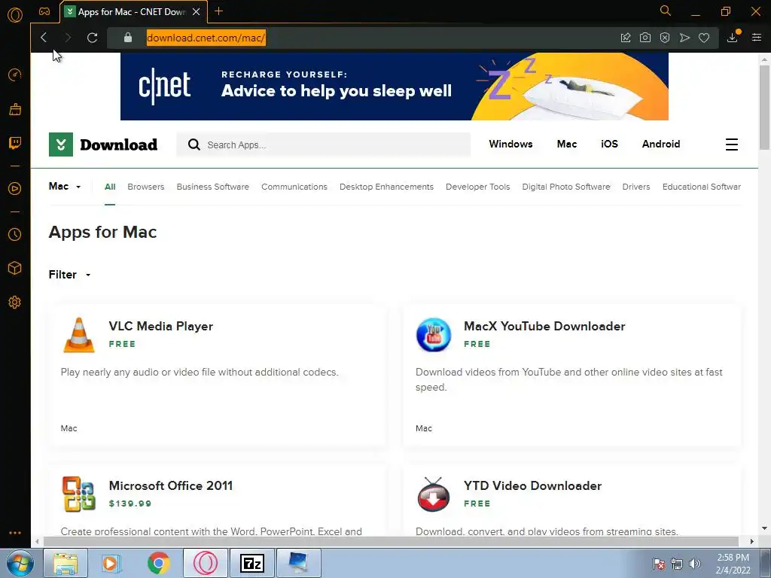
Task: Click the address bar URL
Action: point(206,38)
